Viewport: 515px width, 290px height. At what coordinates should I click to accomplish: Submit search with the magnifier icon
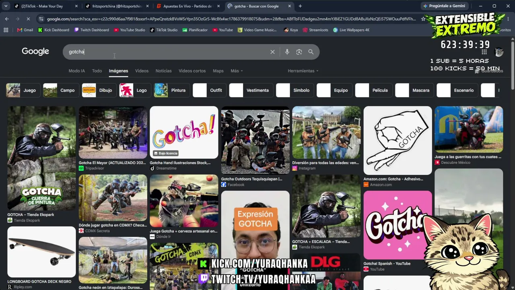(x=311, y=52)
